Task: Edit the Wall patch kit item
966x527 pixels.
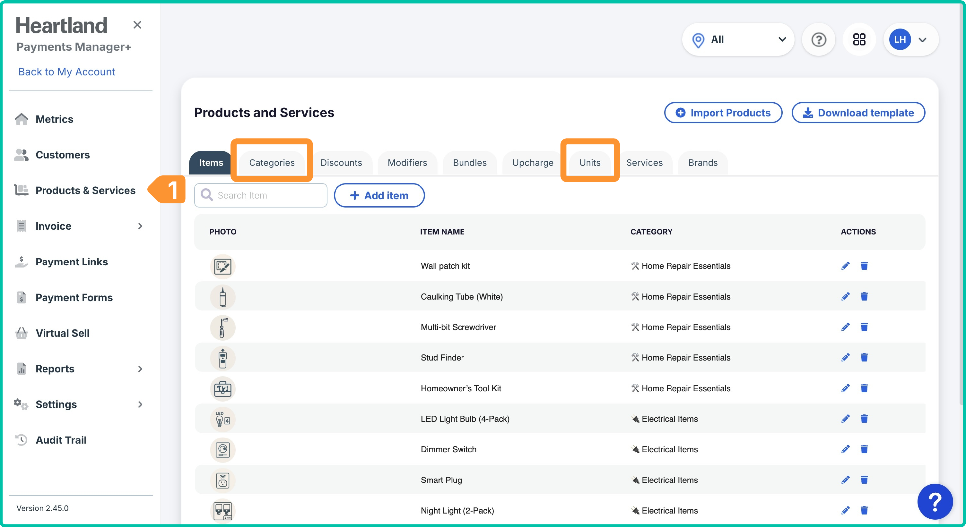Action: [845, 266]
